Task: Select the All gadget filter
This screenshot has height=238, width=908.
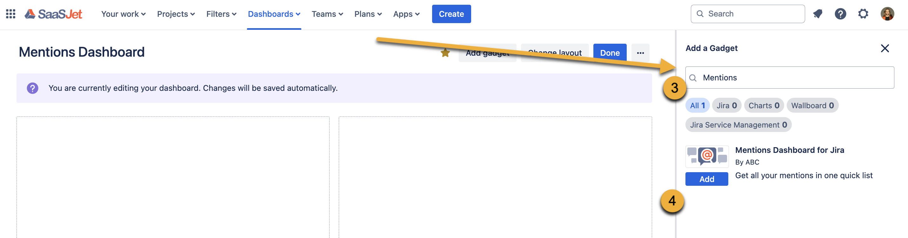Action: (x=697, y=105)
